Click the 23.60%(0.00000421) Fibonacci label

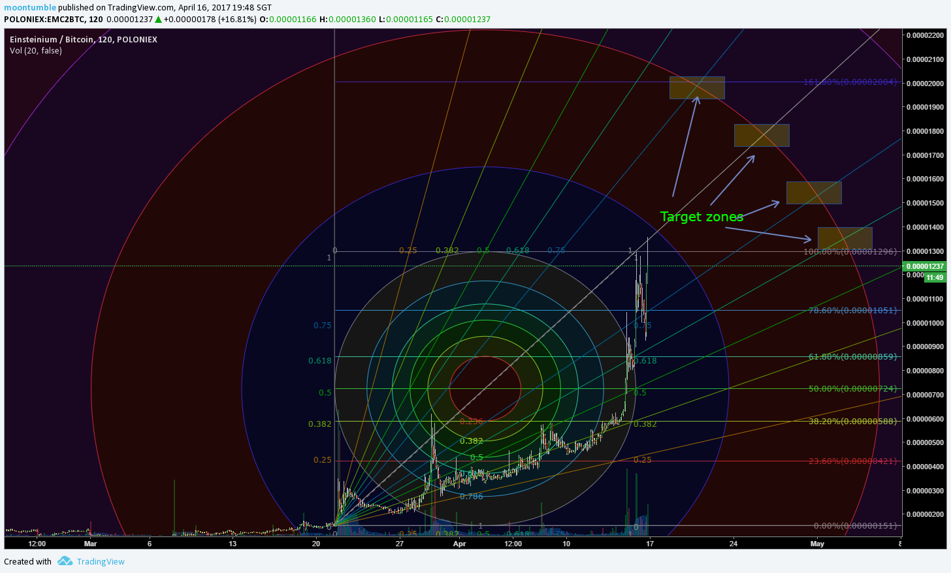coord(853,461)
